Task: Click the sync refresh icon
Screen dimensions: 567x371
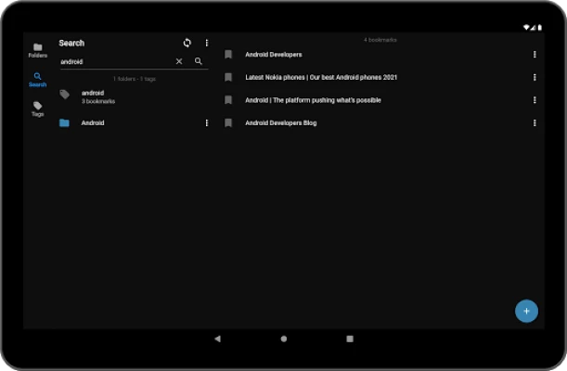Action: click(187, 43)
